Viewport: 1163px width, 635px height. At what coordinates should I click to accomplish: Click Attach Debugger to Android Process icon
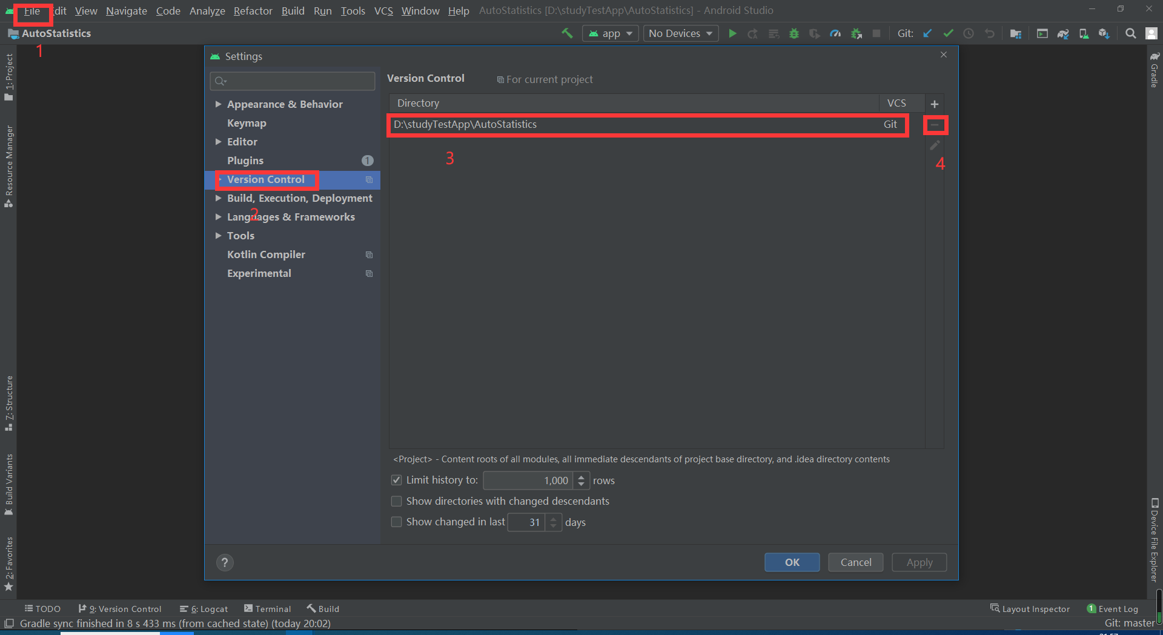tap(856, 33)
